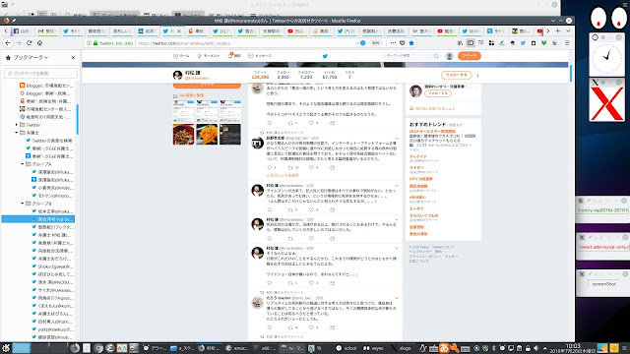Show this thread link under second tweet
The width and height of the screenshot is (630, 354).
coord(283,175)
